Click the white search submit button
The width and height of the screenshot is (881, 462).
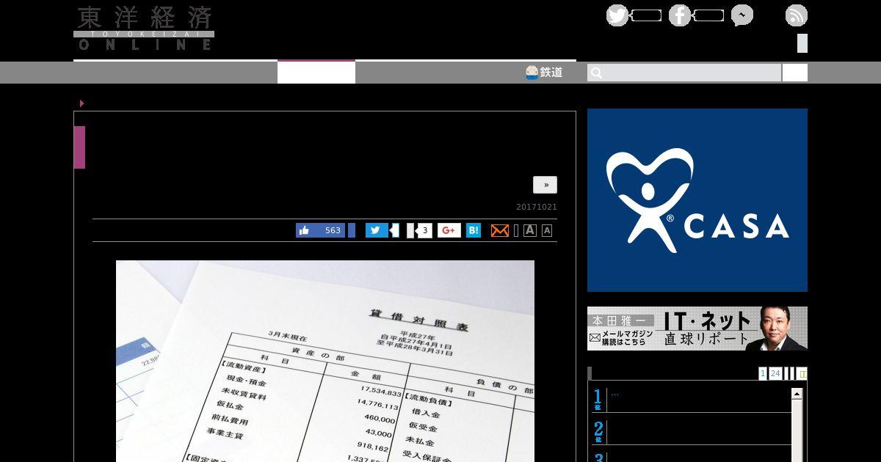795,73
